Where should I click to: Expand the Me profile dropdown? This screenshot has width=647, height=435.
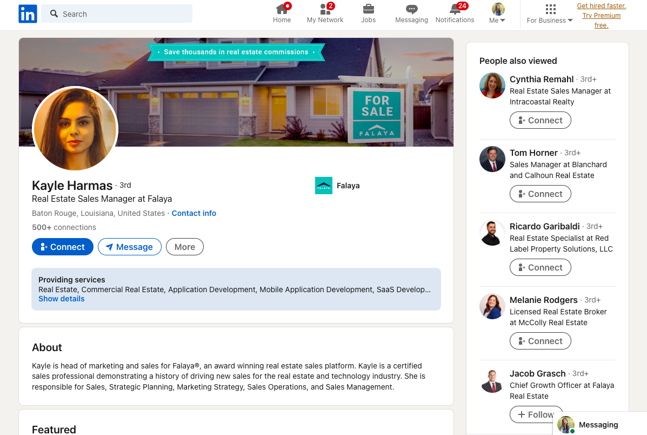pyautogui.click(x=497, y=14)
